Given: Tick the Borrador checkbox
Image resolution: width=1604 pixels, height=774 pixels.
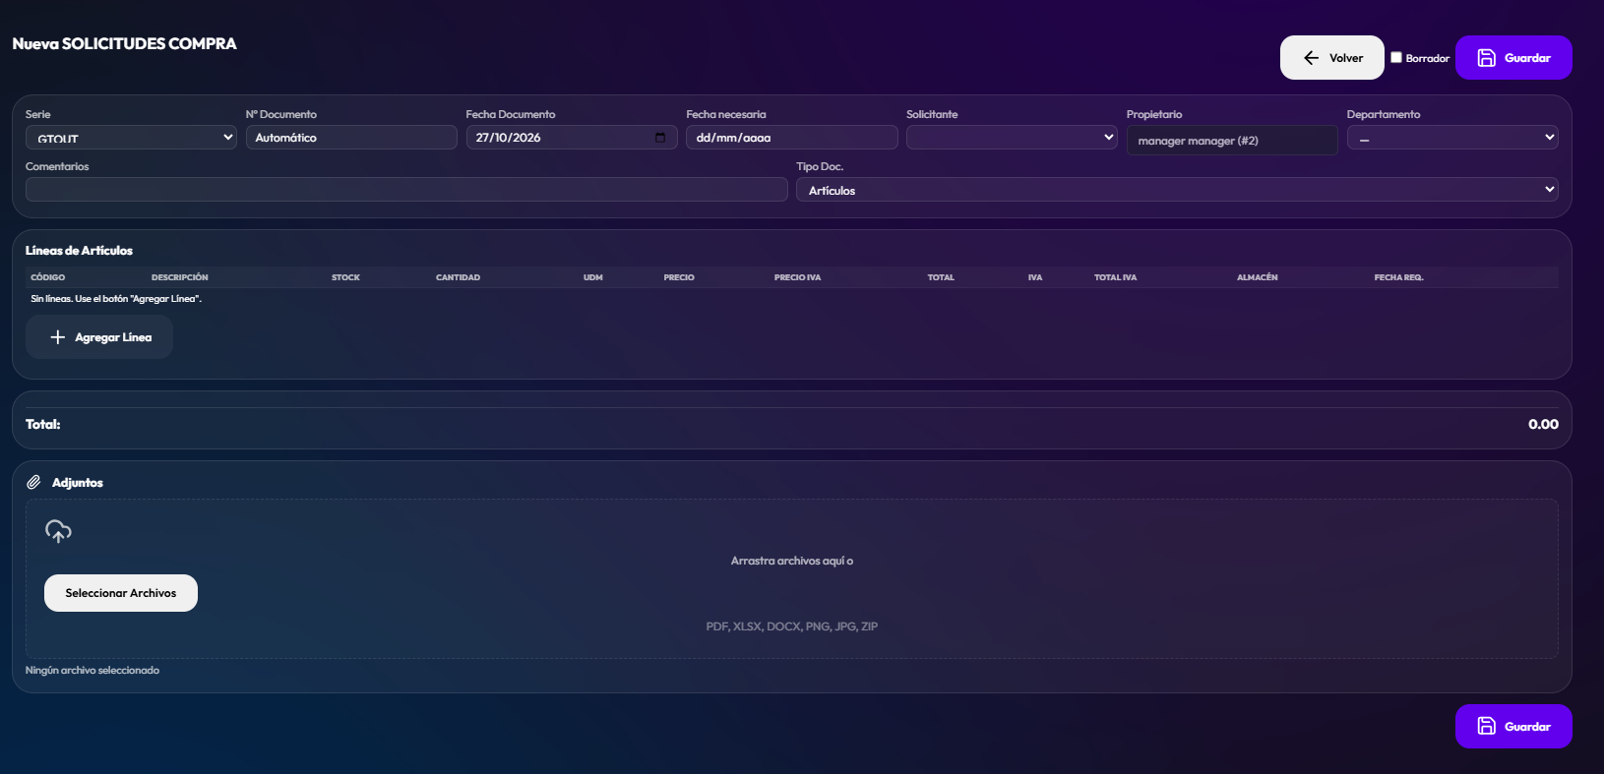Looking at the screenshot, I should tap(1395, 57).
